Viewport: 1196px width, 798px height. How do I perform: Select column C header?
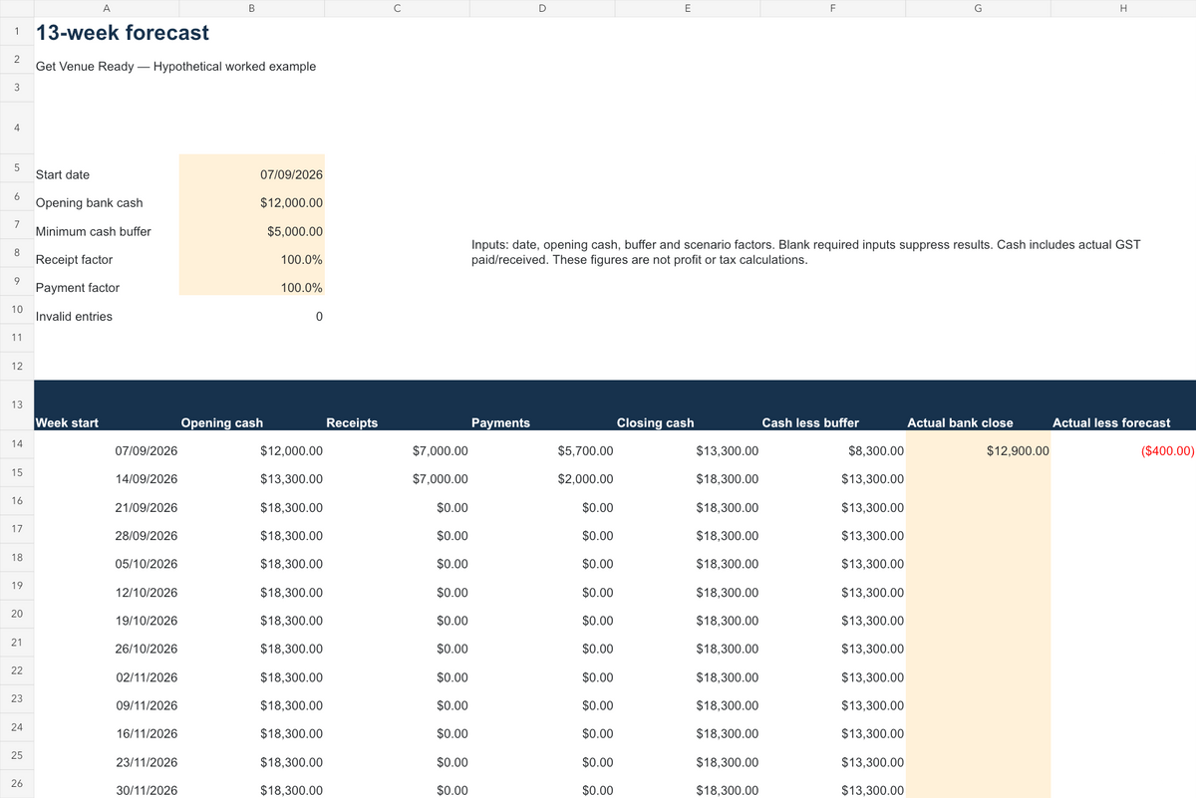pos(398,8)
